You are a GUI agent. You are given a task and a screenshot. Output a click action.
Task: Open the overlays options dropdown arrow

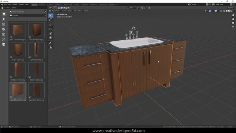[x=218, y=11]
